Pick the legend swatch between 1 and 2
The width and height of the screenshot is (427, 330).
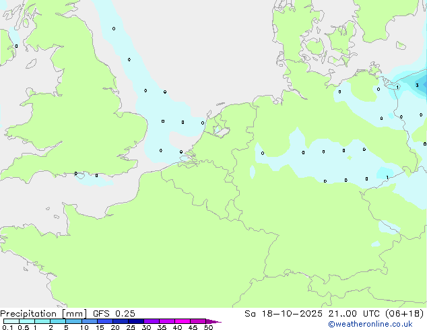pos(42,321)
